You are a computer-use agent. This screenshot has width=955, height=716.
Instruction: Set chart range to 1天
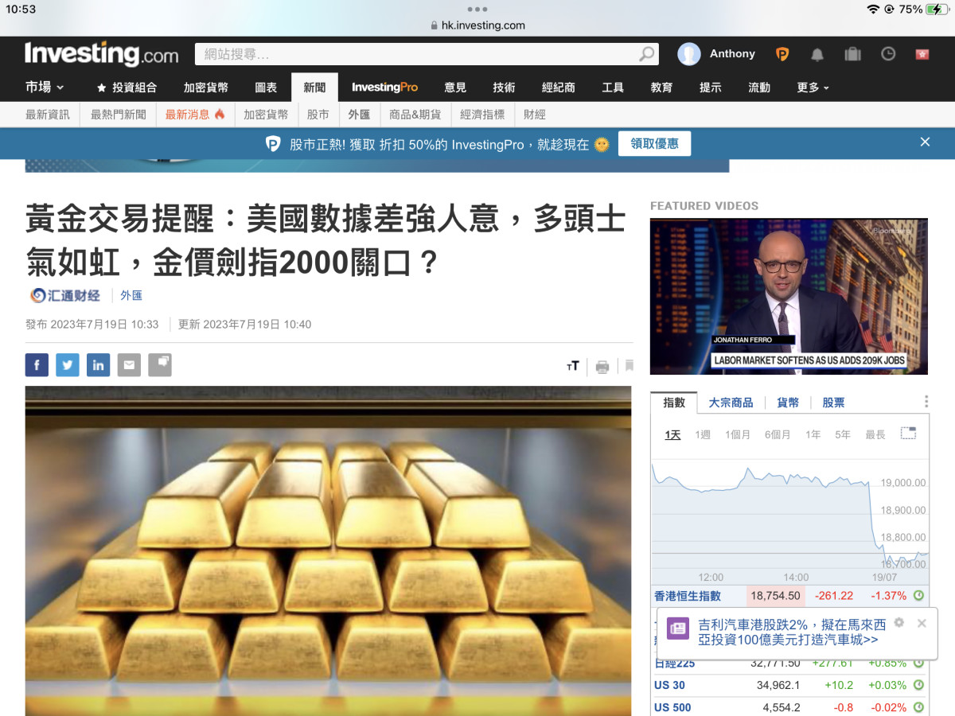(x=673, y=434)
